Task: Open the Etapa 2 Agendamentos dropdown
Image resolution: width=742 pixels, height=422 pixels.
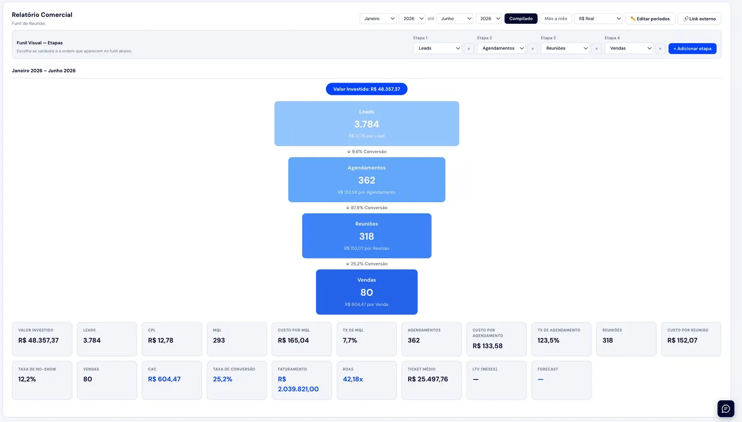Action: click(501, 48)
